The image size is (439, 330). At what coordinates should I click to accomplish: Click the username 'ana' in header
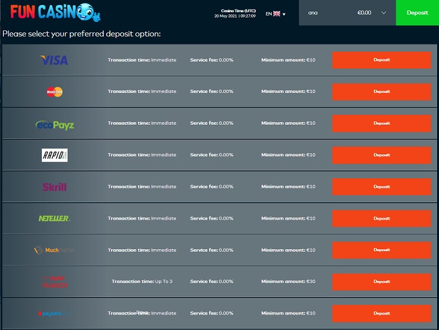point(313,13)
